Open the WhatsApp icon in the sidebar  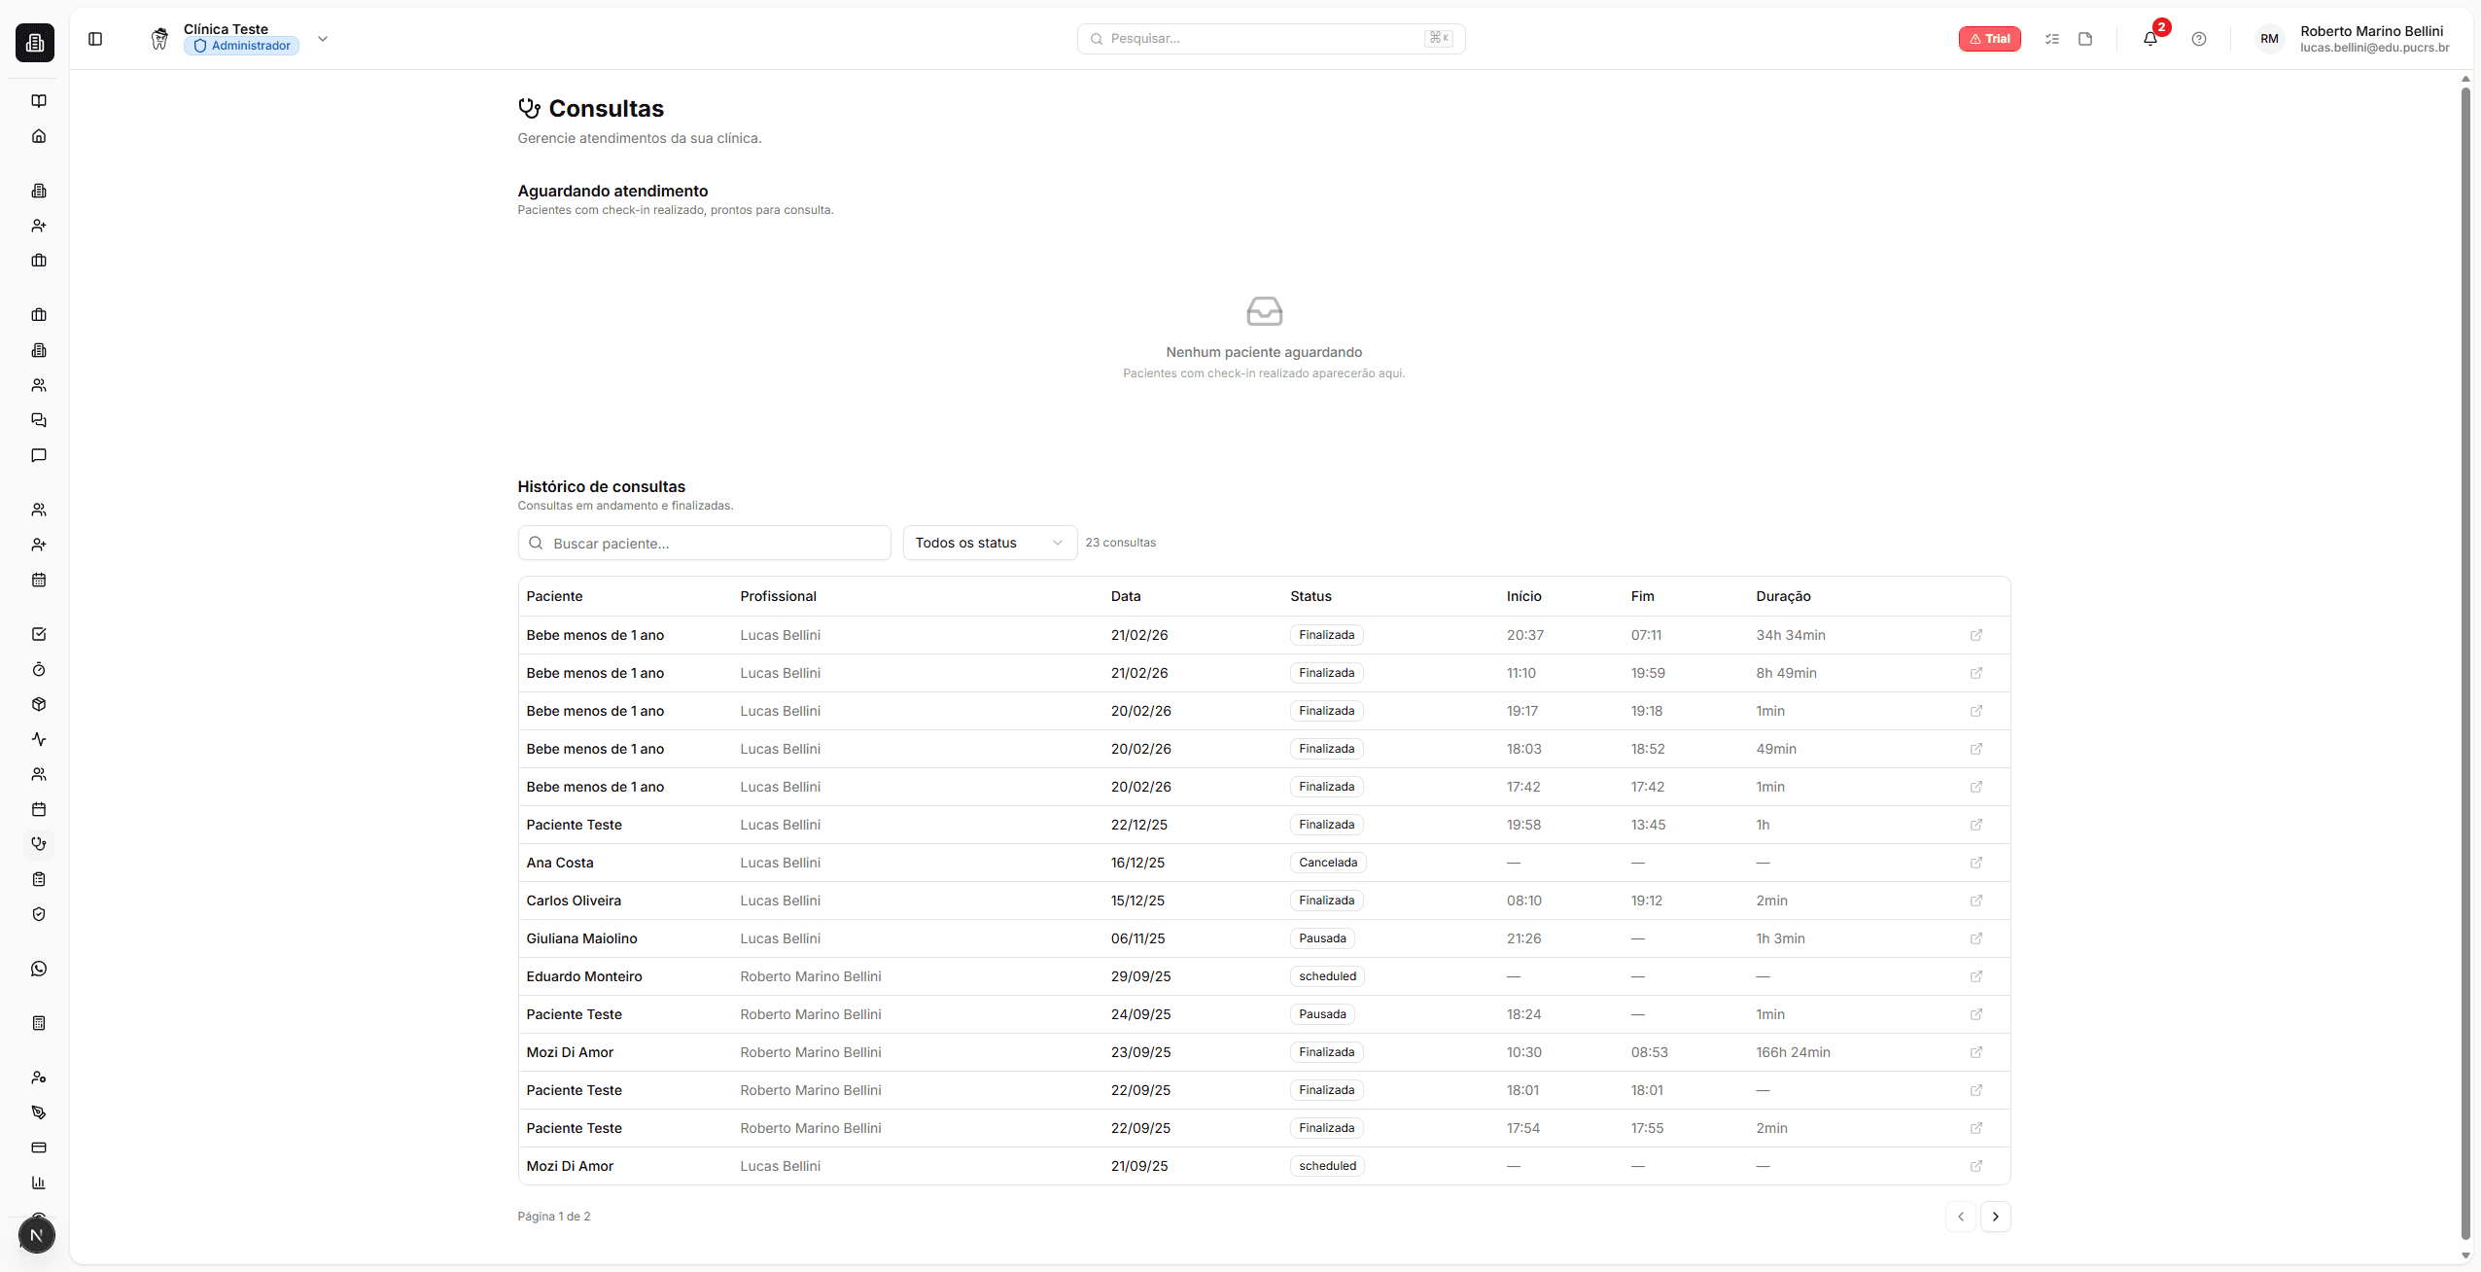coord(39,969)
